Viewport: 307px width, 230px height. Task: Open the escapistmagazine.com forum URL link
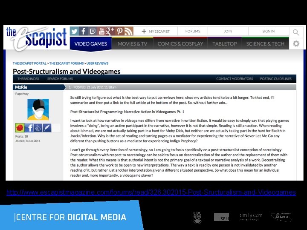point(151,193)
